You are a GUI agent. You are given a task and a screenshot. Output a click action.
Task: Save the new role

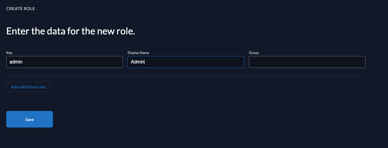click(x=29, y=119)
